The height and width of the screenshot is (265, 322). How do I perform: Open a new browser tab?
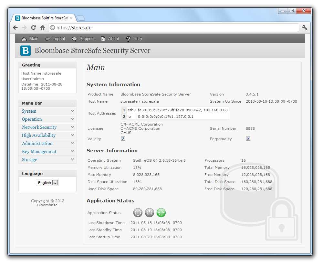(80, 18)
